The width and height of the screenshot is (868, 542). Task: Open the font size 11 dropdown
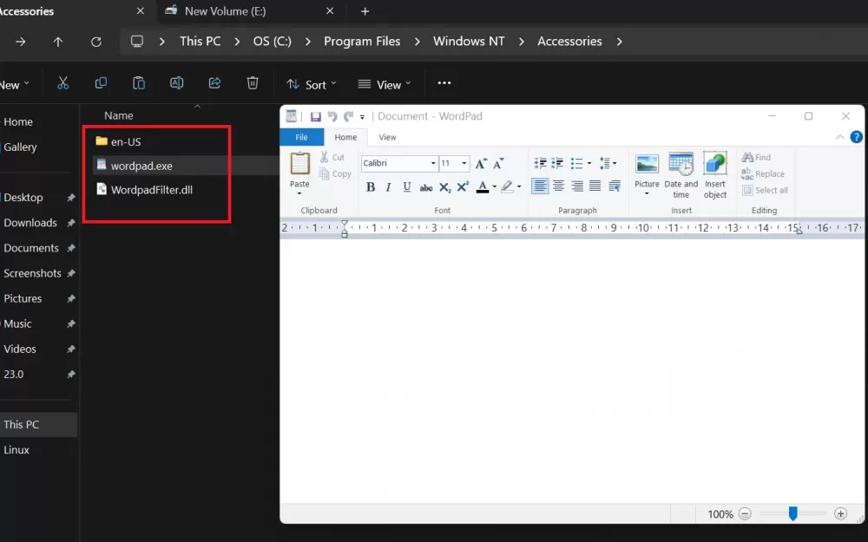point(464,163)
